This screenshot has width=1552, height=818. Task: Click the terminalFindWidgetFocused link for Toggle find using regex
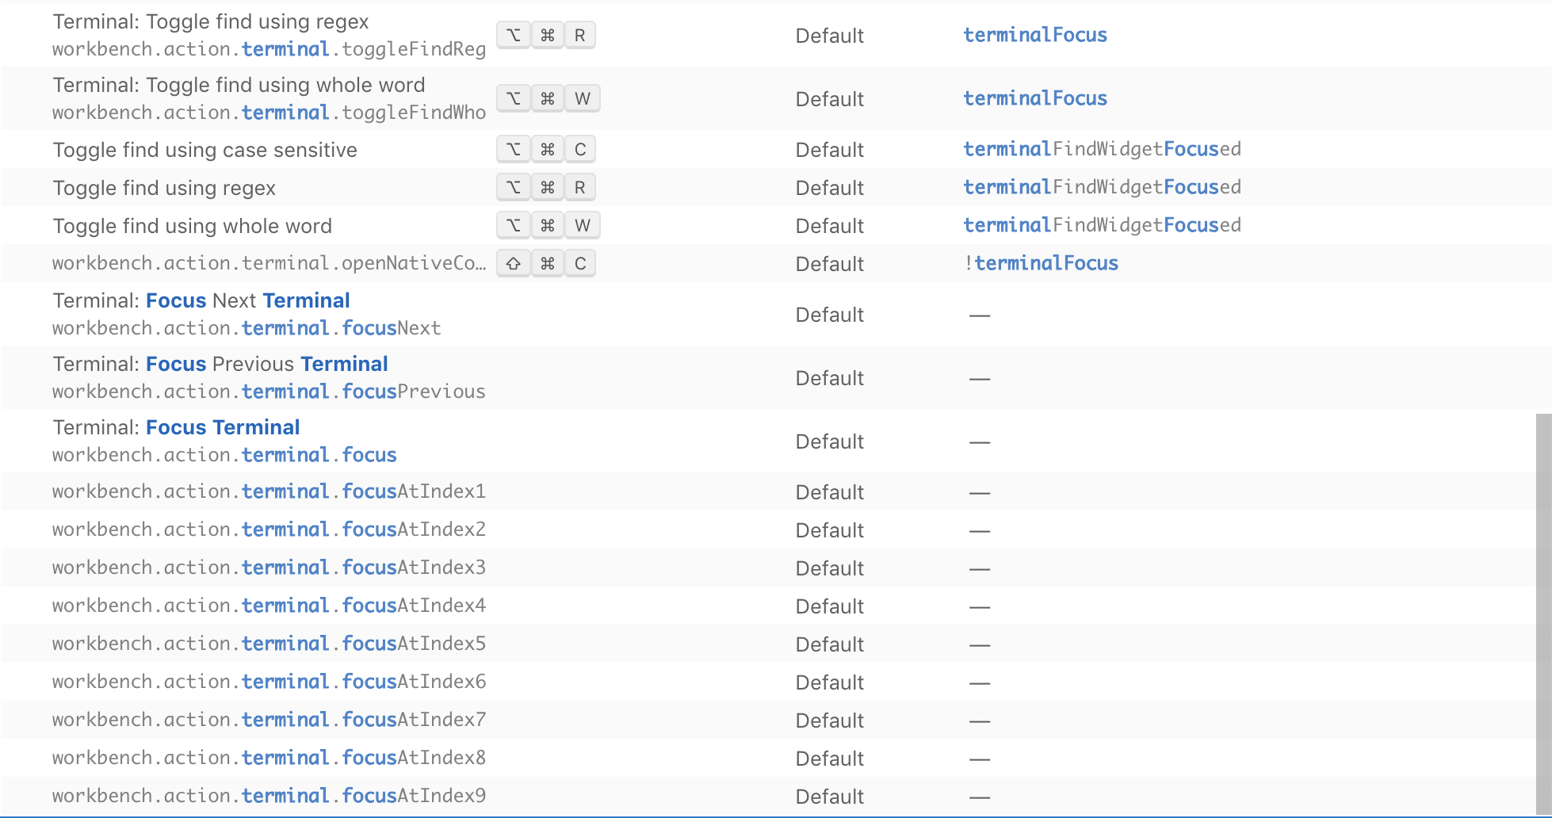click(x=1102, y=187)
